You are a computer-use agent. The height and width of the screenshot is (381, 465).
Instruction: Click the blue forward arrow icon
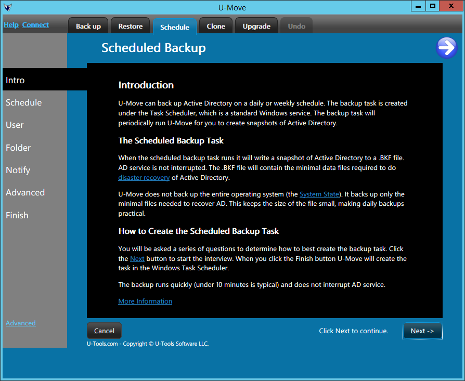(x=446, y=48)
